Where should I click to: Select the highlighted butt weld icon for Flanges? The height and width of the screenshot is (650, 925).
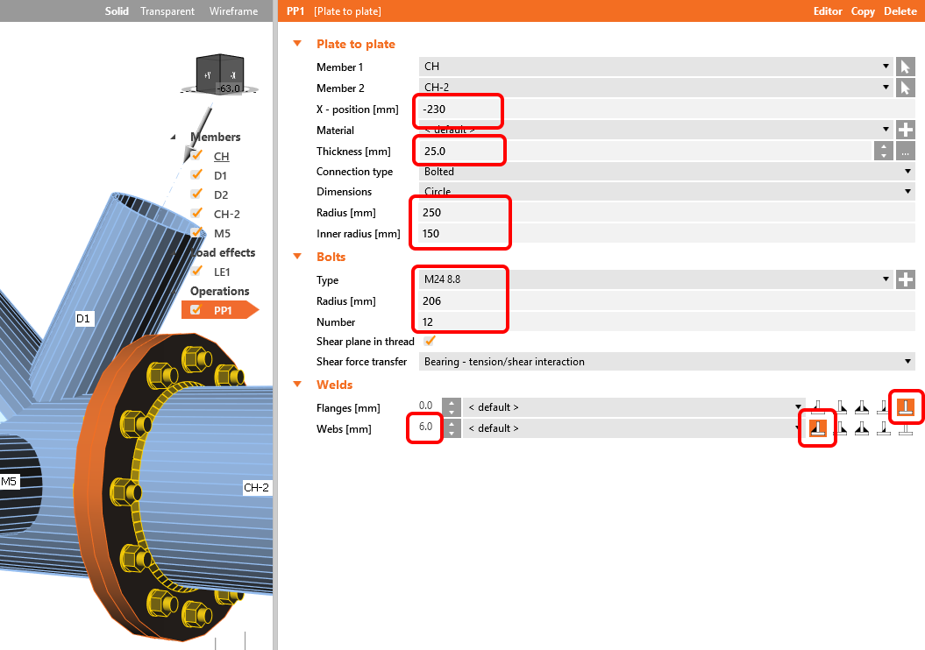coord(906,406)
